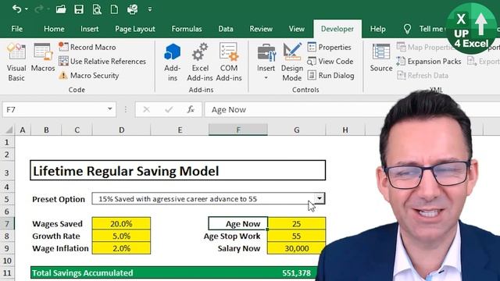Switch to the Data tab
Viewport: 500px width, 281px height.
click(226, 29)
